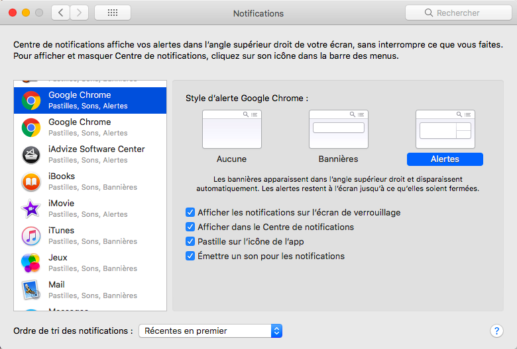Click the Jeux colorful bubbles icon
The image size is (517, 349).
coord(31,263)
